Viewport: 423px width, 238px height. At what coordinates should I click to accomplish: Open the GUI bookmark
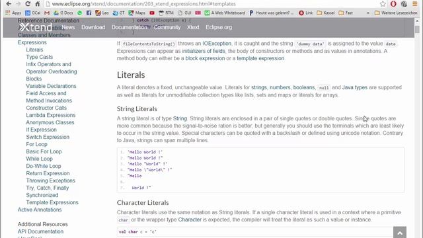pos(185,13)
